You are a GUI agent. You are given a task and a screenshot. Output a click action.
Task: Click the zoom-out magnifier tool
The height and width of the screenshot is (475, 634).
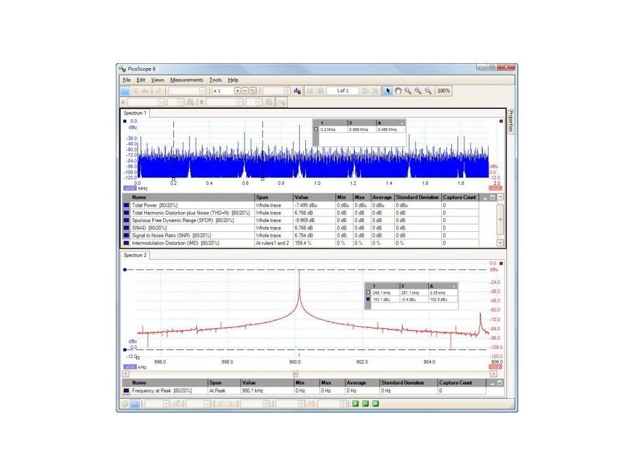[428, 91]
